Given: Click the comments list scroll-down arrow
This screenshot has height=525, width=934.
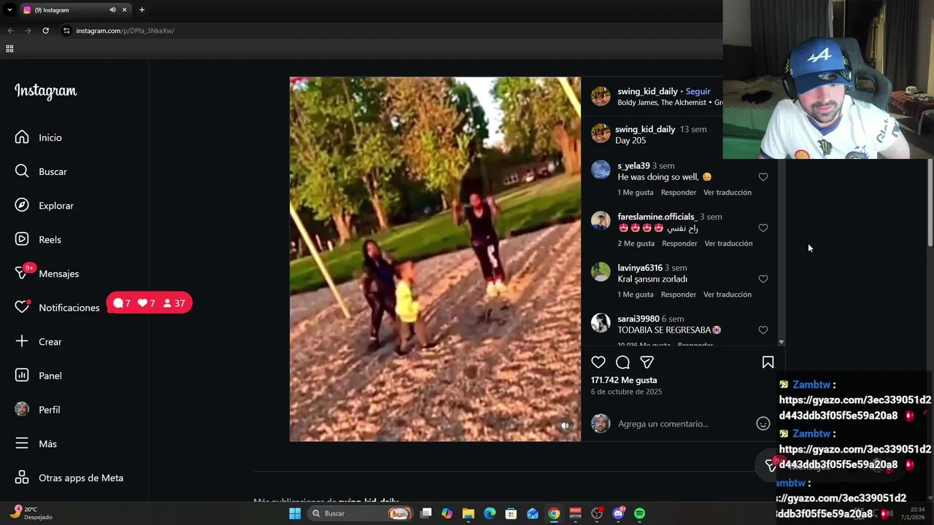Looking at the screenshot, I should (781, 342).
